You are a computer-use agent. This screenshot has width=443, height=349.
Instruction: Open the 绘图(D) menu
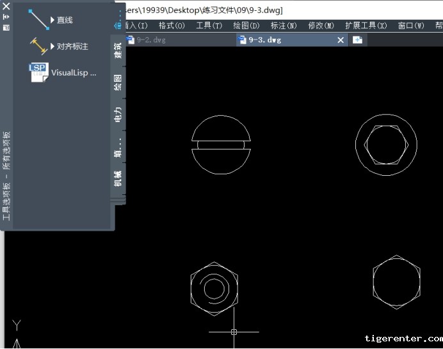click(x=246, y=26)
